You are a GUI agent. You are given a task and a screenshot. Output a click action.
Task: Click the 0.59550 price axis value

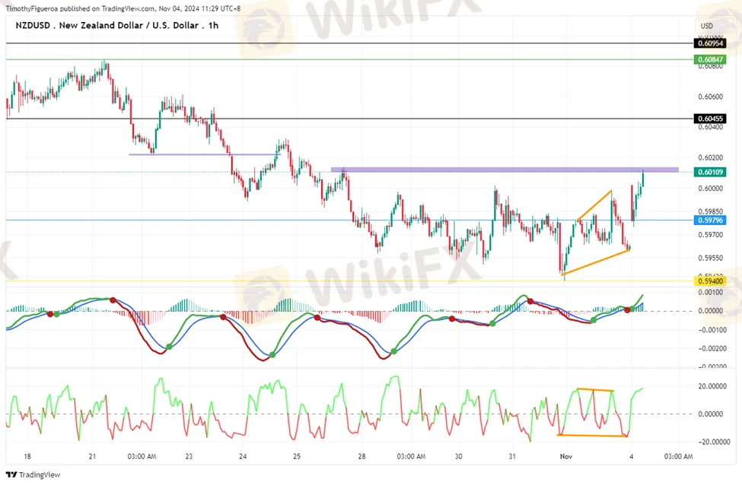point(710,258)
